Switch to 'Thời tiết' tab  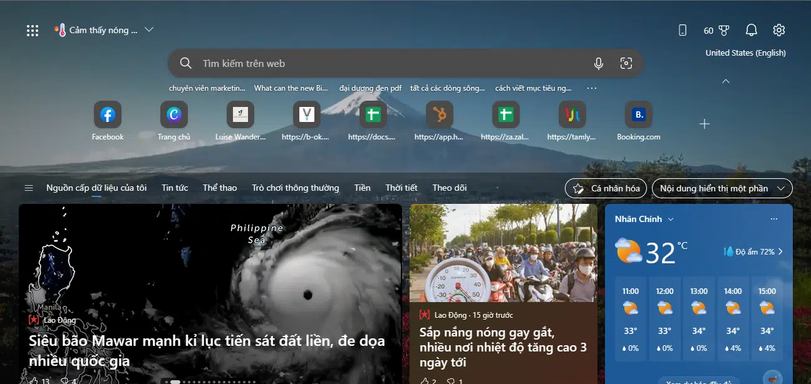tap(401, 188)
